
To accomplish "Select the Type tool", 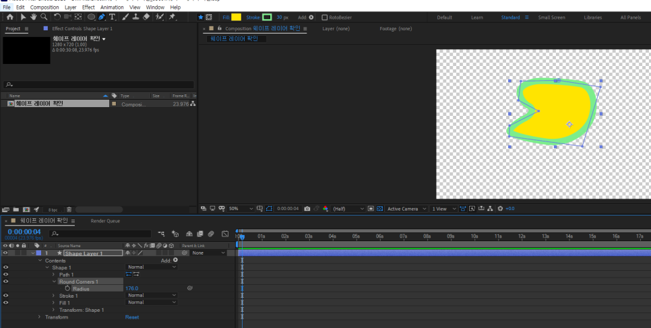I will click(x=112, y=17).
